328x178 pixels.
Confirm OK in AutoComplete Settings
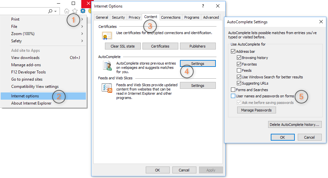click(283, 137)
